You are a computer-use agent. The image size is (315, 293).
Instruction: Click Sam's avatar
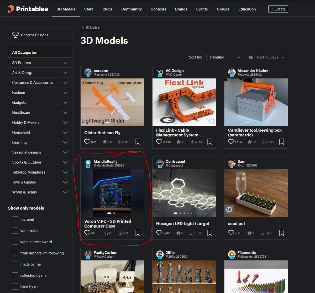(232, 163)
